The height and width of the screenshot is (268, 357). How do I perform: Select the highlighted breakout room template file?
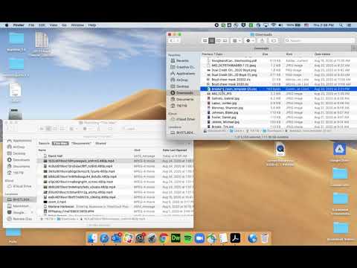(x=278, y=89)
